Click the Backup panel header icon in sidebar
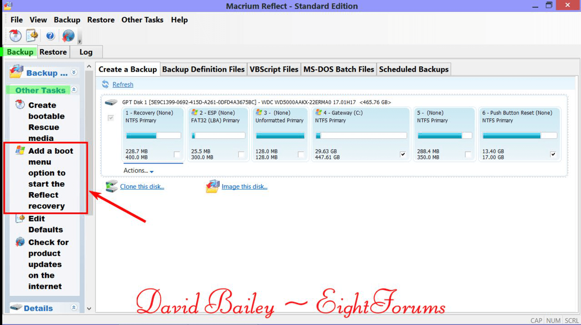The image size is (581, 325). pyautogui.click(x=16, y=72)
